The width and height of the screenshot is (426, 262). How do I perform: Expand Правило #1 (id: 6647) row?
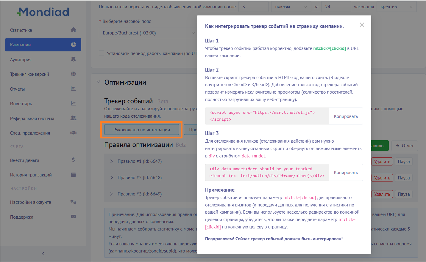tap(112, 161)
